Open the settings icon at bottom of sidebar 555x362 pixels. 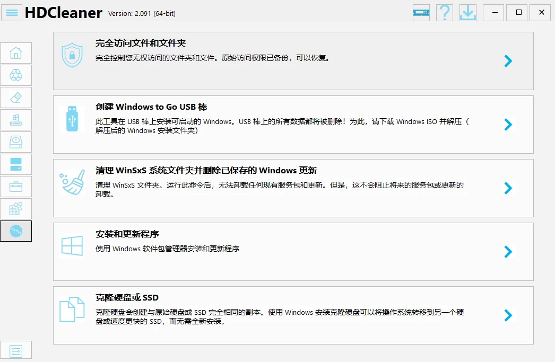[16, 350]
